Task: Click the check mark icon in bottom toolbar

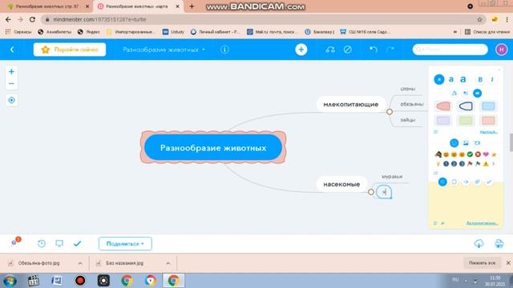Action: coord(77,243)
